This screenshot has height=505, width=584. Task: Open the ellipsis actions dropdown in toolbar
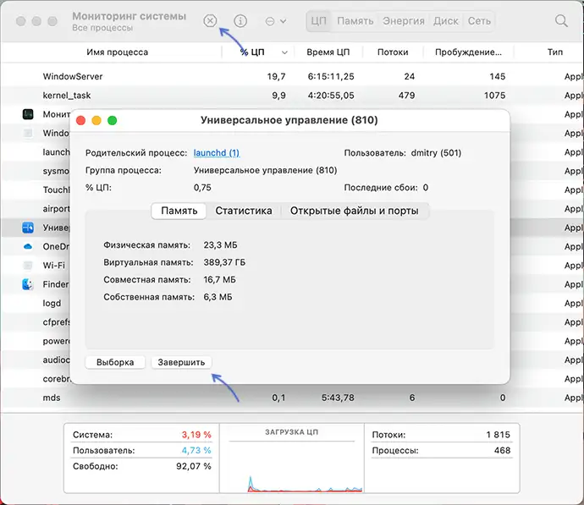(x=275, y=21)
